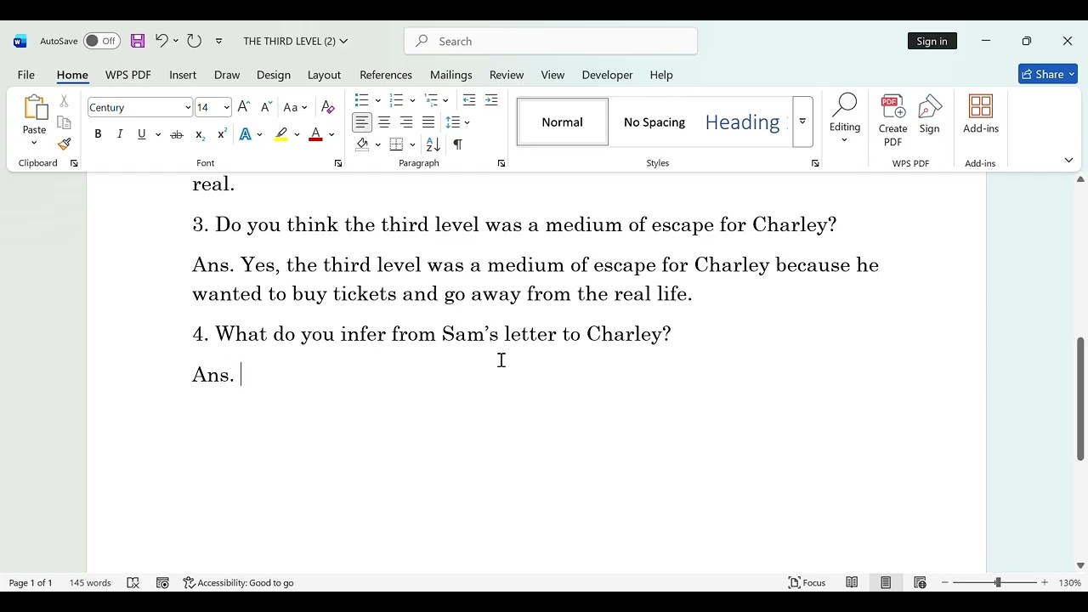Toggle bold formatting
Screen dimensions: 1088x612
pyautogui.click(x=98, y=134)
